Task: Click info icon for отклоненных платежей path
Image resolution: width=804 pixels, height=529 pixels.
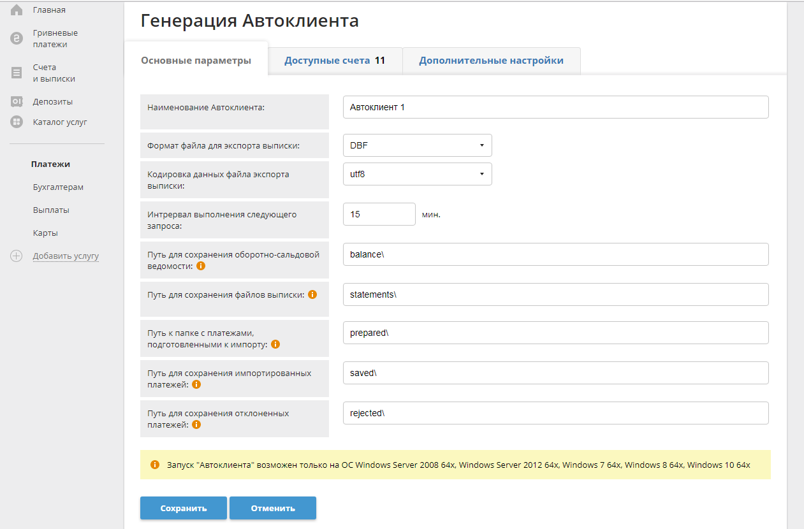Action: pos(196,424)
